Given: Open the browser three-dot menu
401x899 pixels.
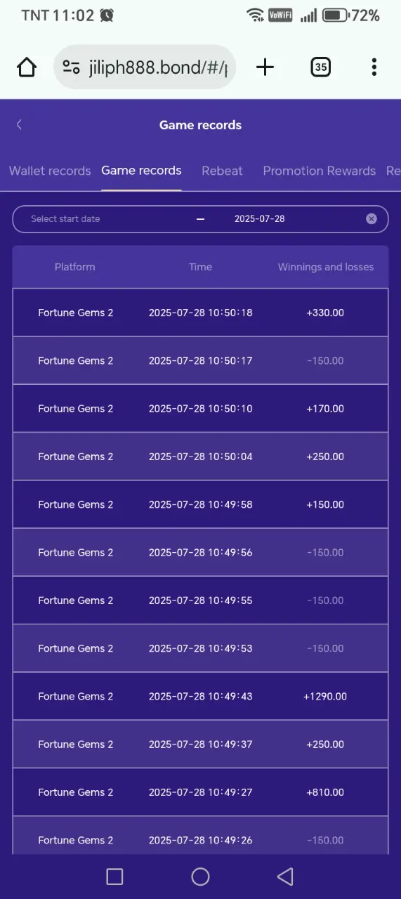Looking at the screenshot, I should point(374,67).
